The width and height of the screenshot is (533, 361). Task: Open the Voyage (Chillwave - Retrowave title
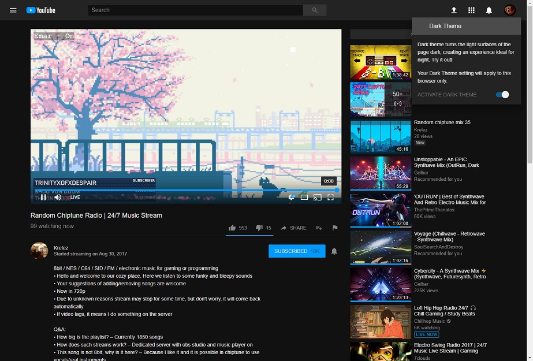(449, 237)
